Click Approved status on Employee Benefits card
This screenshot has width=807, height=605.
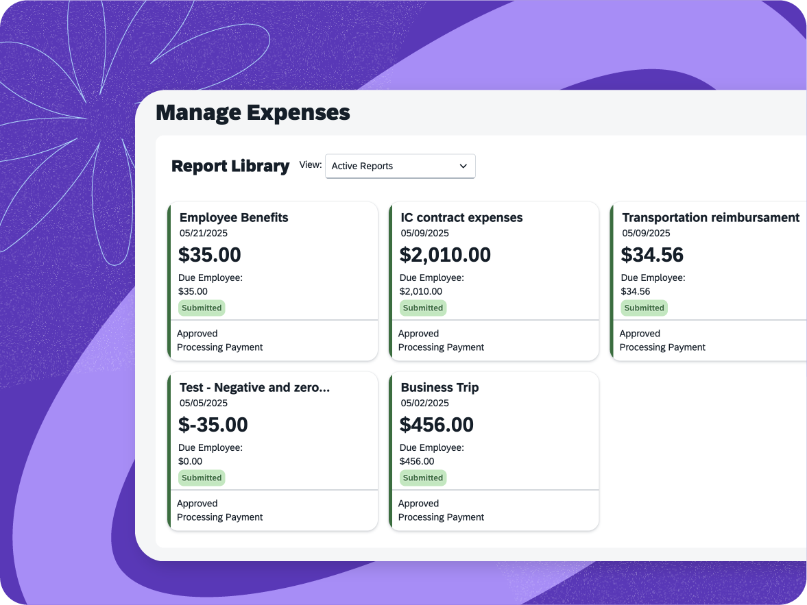click(x=197, y=334)
